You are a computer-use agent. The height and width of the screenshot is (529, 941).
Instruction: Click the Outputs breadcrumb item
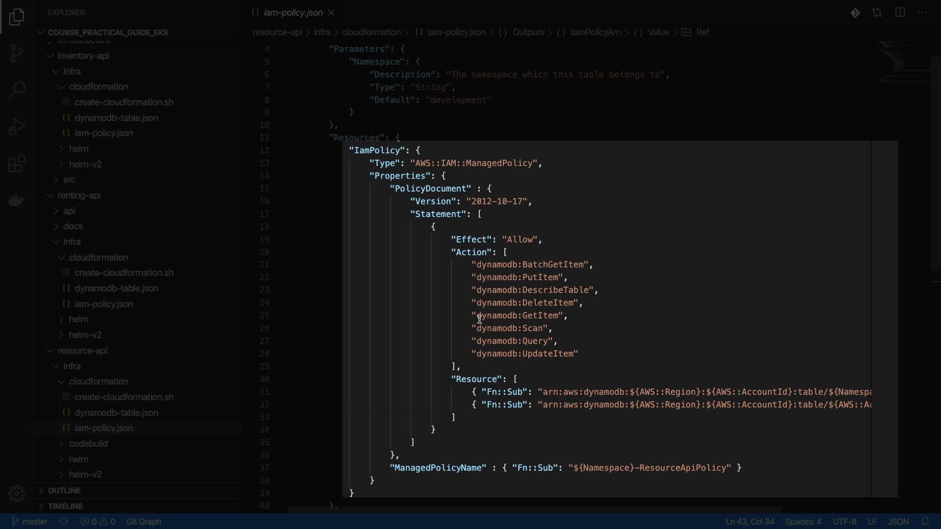point(528,32)
